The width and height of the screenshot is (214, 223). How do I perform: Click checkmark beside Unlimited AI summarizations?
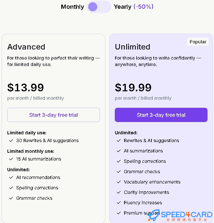[119, 151]
